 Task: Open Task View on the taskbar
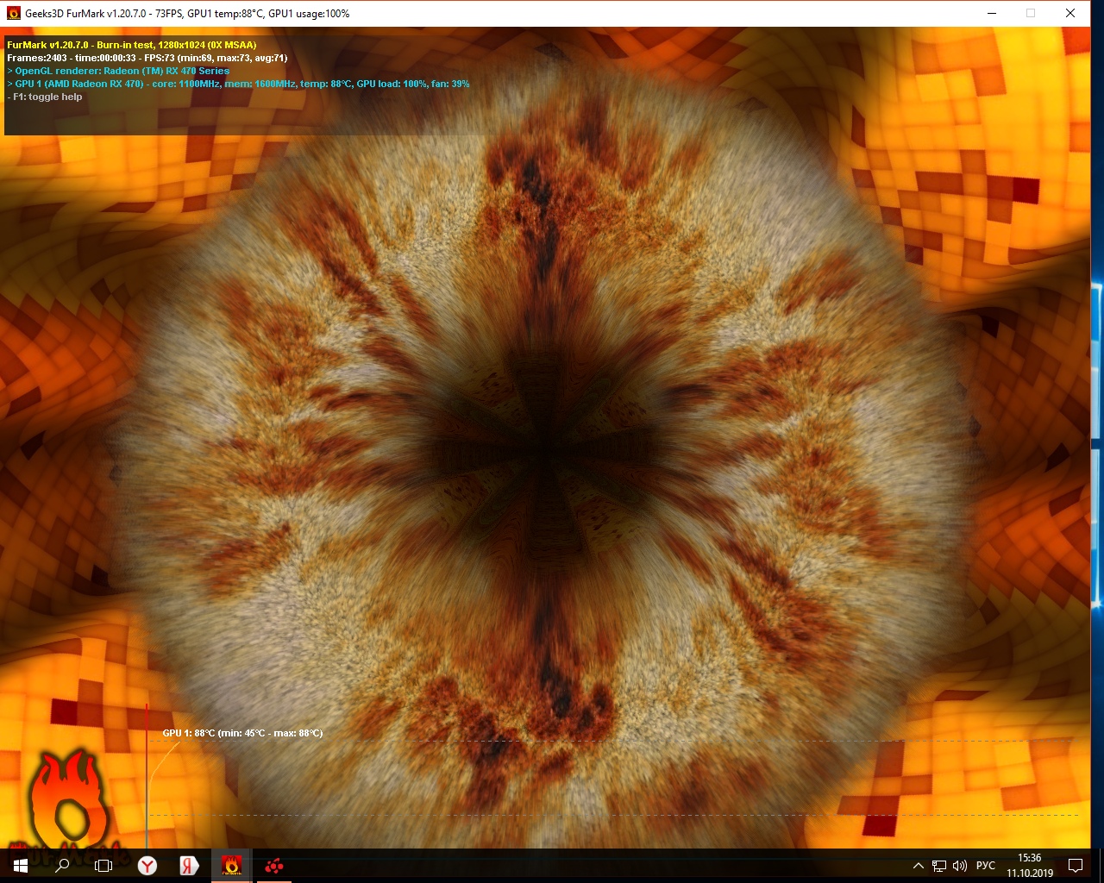pos(103,866)
